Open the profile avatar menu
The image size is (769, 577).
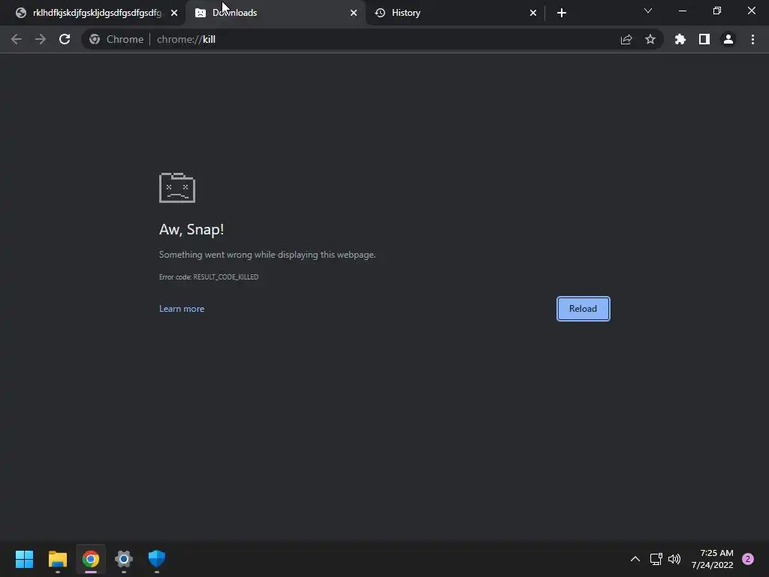pyautogui.click(x=728, y=39)
